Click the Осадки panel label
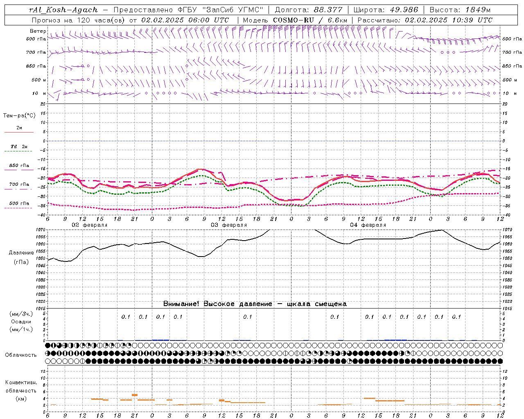524x419 pixels. pos(21,322)
